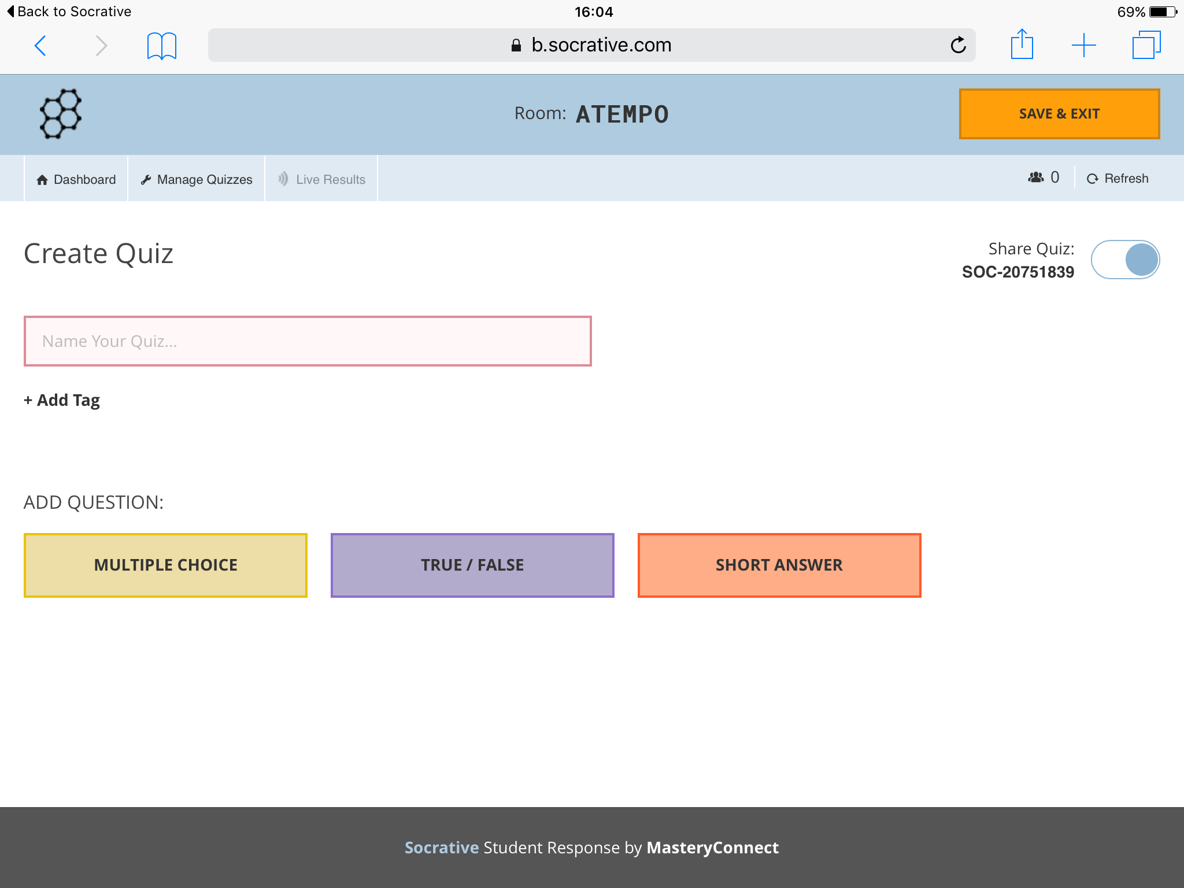The height and width of the screenshot is (888, 1184).
Task: Tap the 16:04 status bar clock
Action: (x=594, y=12)
